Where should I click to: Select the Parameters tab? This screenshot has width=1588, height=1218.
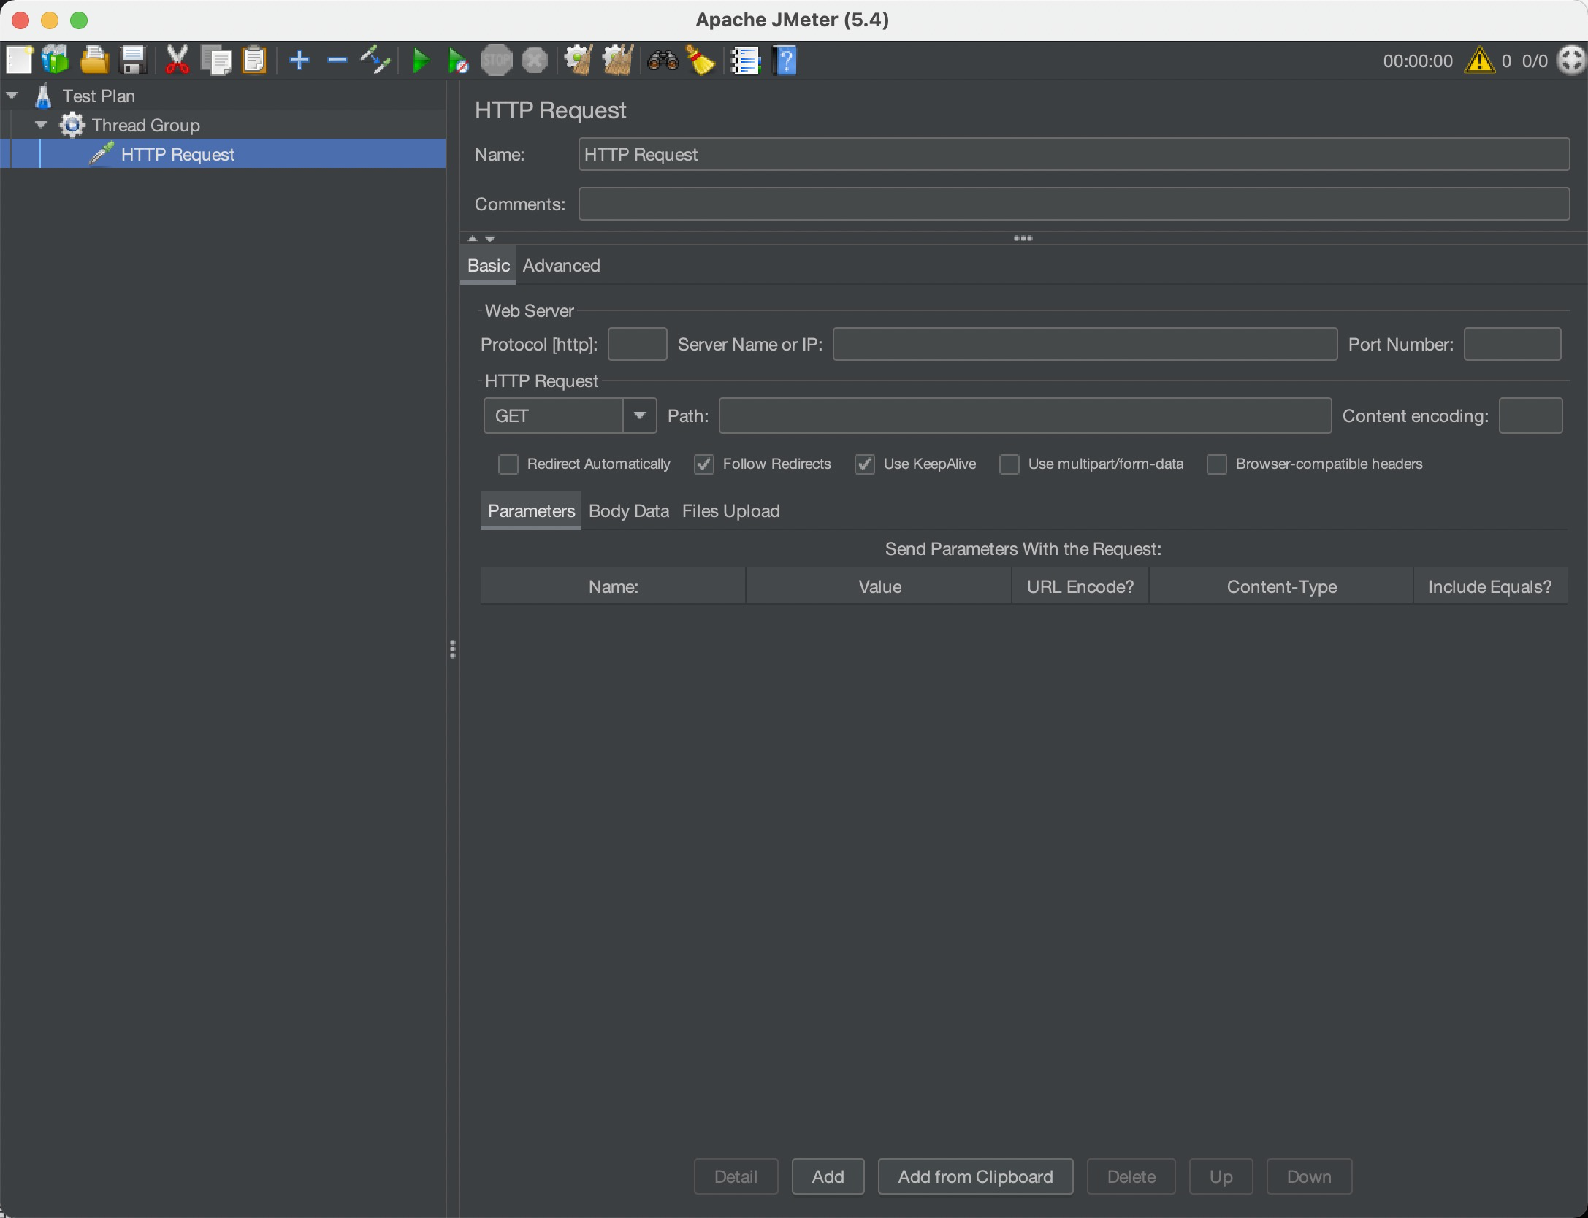point(531,510)
